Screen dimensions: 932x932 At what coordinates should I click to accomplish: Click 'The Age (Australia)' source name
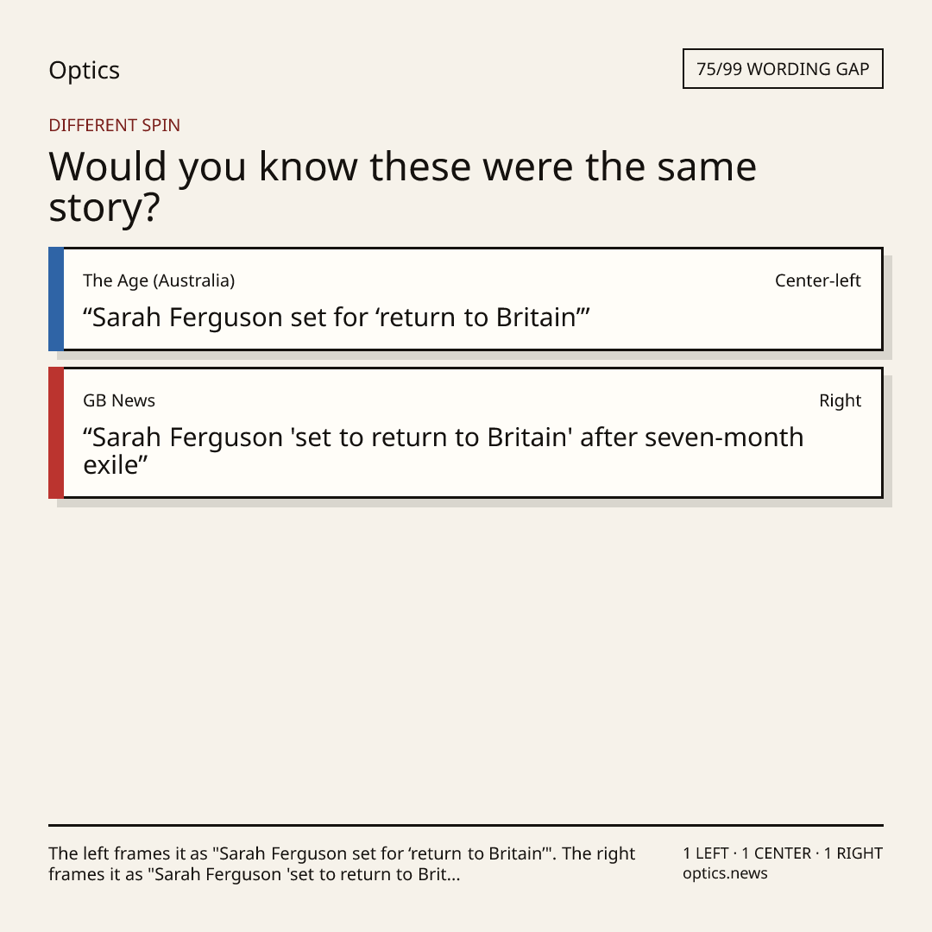[159, 280]
